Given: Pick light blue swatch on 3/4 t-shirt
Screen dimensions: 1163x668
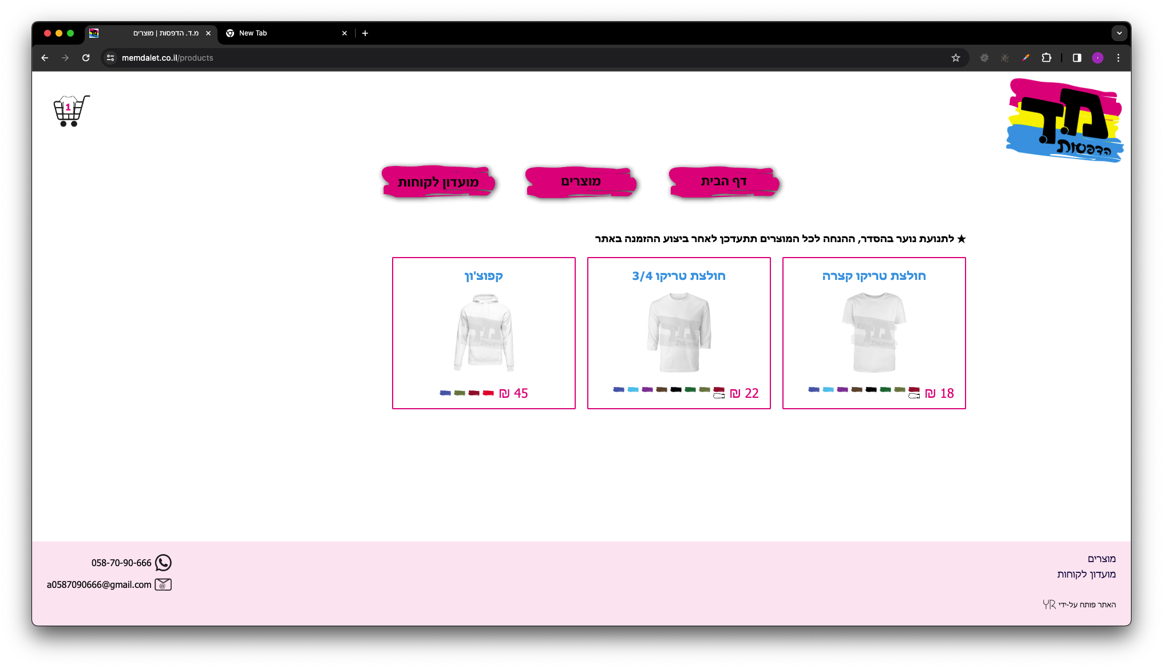Looking at the screenshot, I should pos(633,389).
